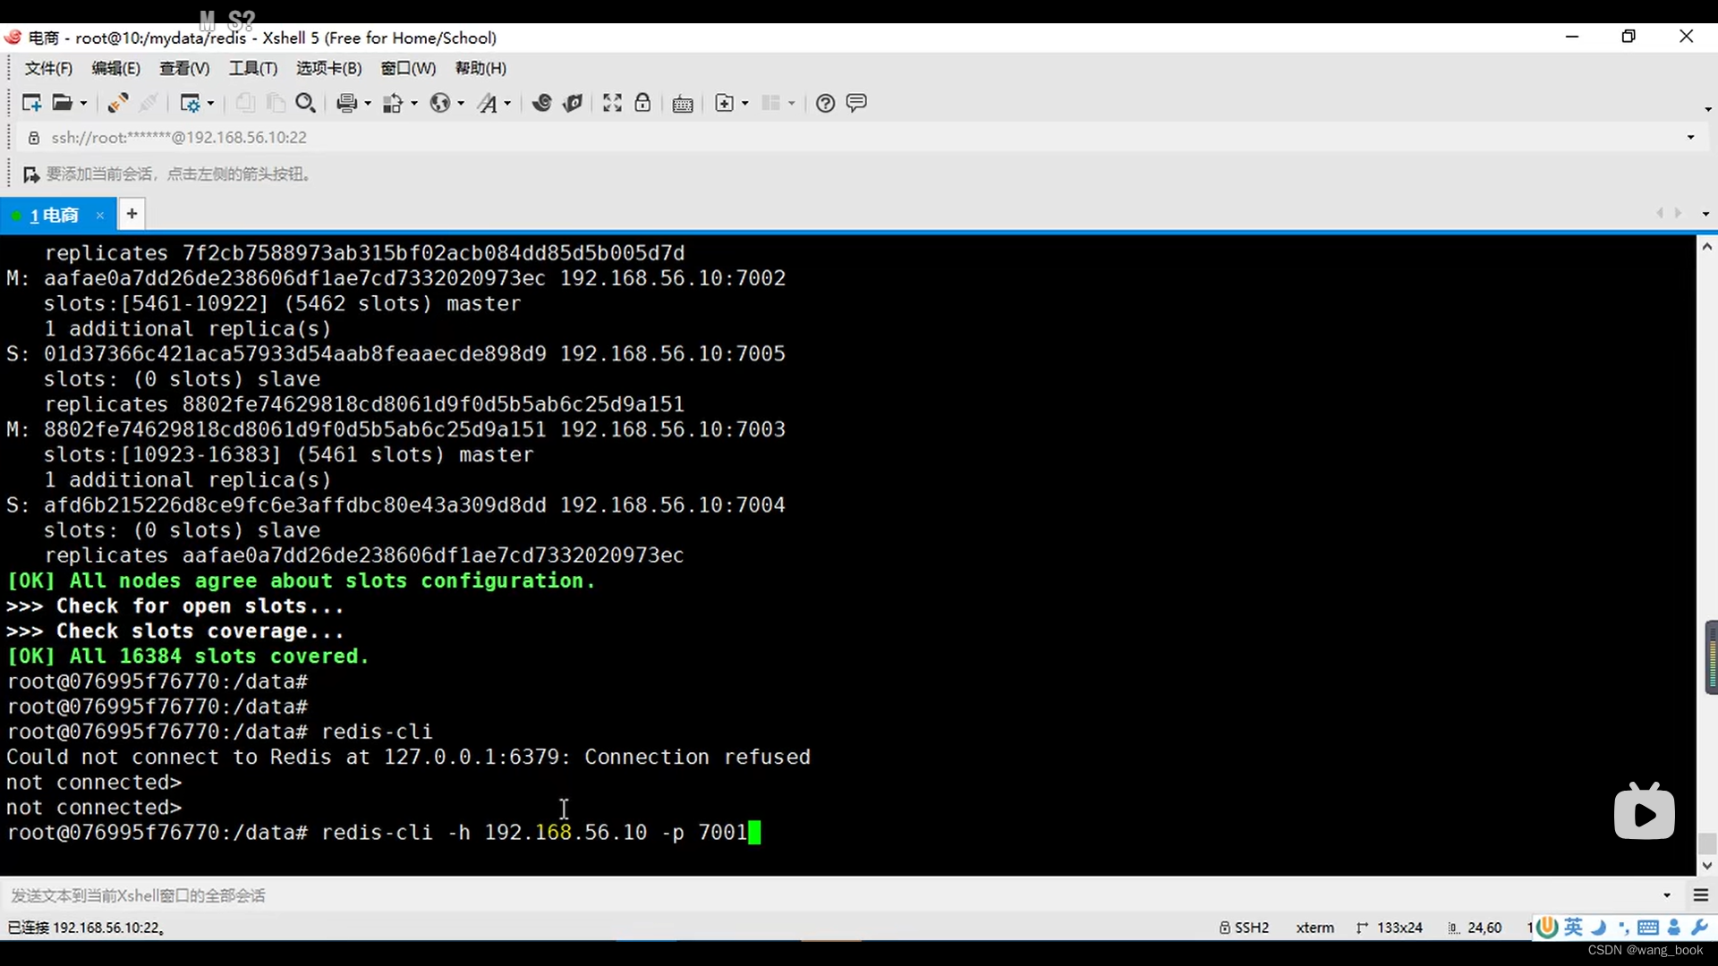This screenshot has width=1718, height=966.
Task: Click terminal scrollbar down arrow
Action: click(1707, 866)
